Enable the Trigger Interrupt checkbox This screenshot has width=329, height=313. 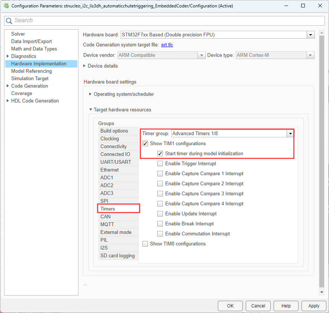160,163
